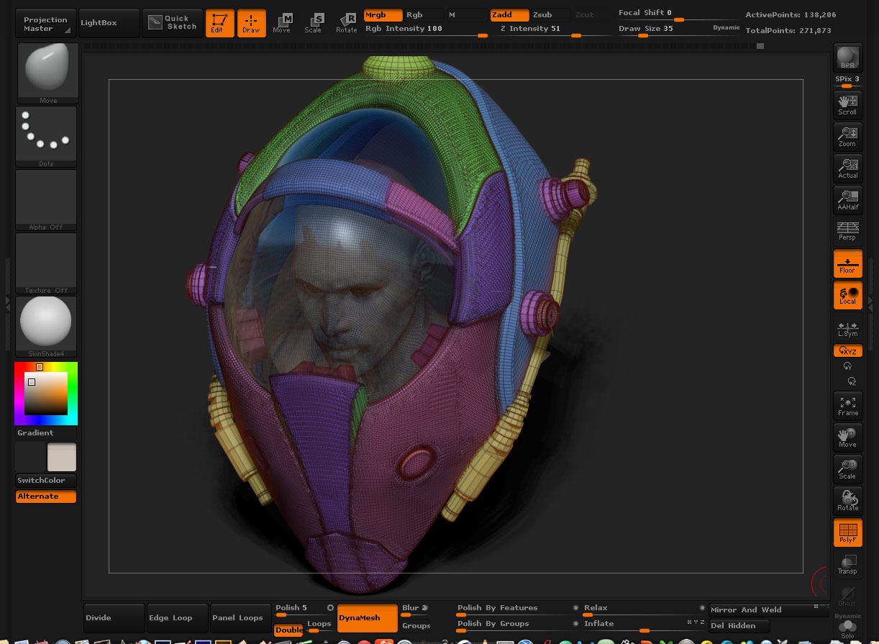Select the Zoom canvas tool
This screenshot has height=644, width=879.
847,135
